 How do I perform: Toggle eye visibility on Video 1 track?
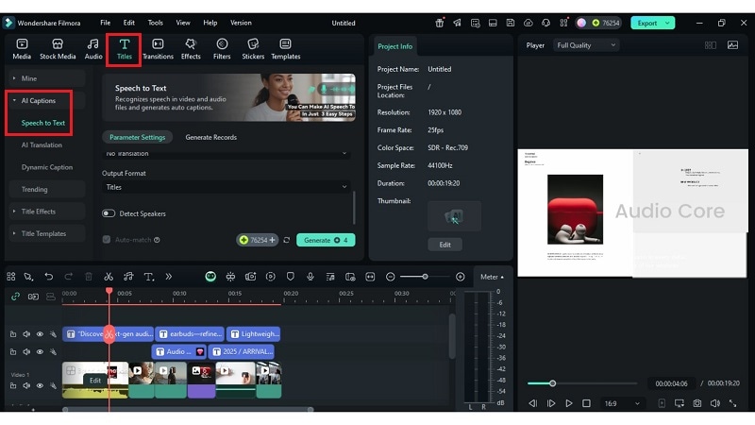(40, 386)
